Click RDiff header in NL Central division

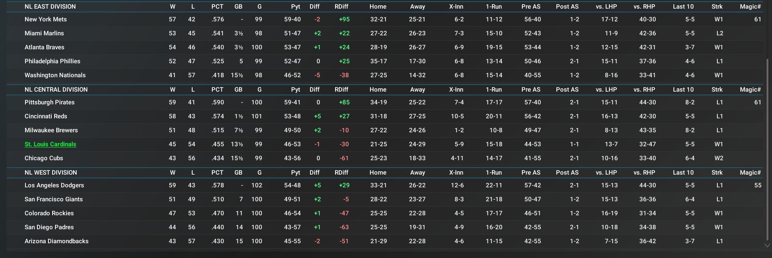[x=341, y=90]
